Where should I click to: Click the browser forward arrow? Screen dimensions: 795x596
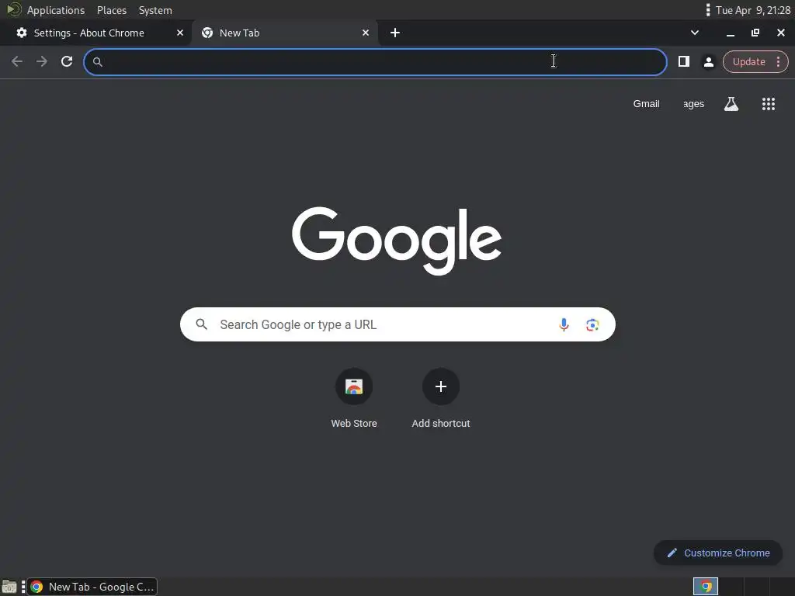42,61
